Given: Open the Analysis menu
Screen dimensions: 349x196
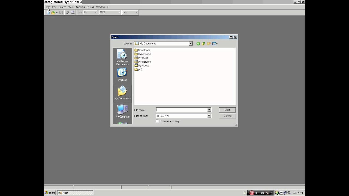Looking at the screenshot, I should (80, 7).
